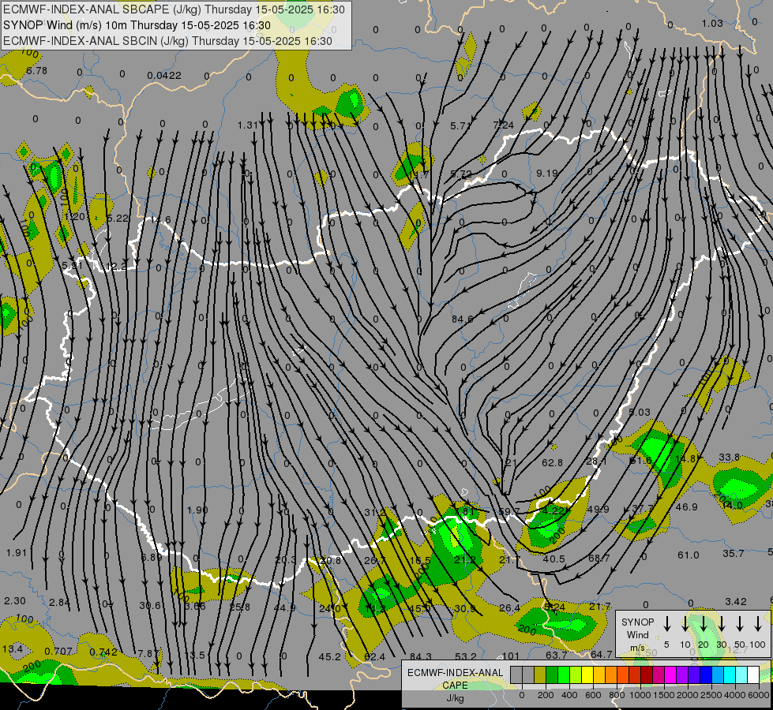This screenshot has width=773, height=710.
Task: Pick the olive swatch in the CAPE scale
Action: 540,675
